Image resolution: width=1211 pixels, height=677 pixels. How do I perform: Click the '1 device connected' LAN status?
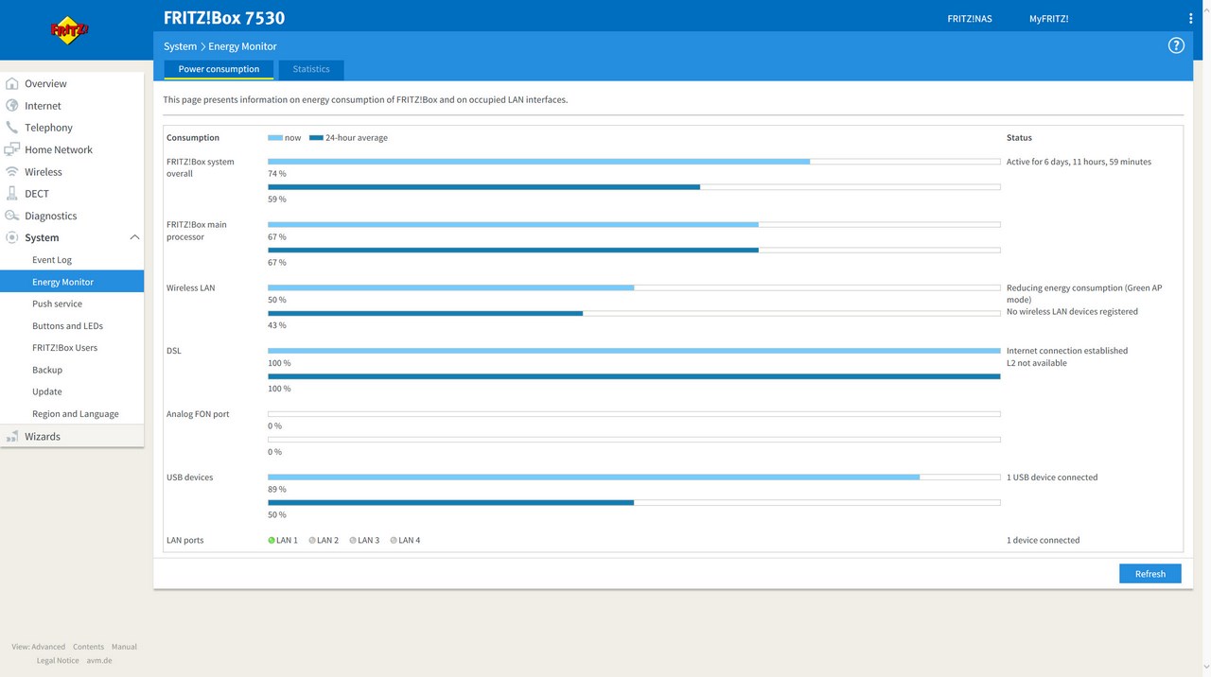coord(1043,541)
